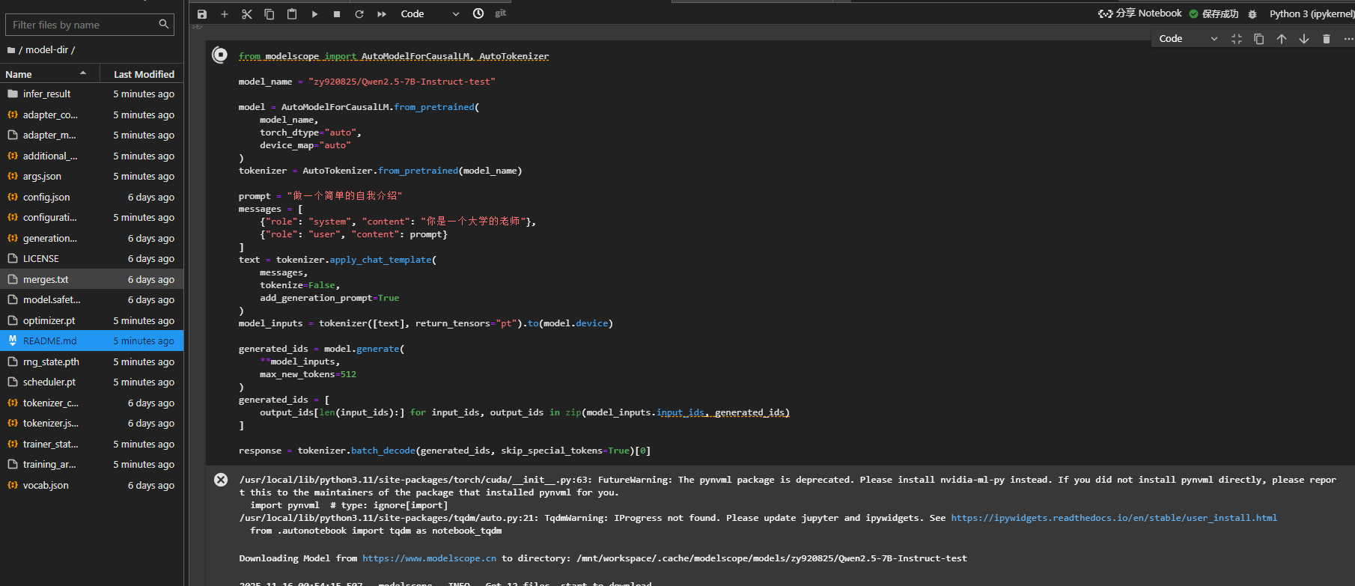Click the model_name assignment line in code

pos(367,82)
